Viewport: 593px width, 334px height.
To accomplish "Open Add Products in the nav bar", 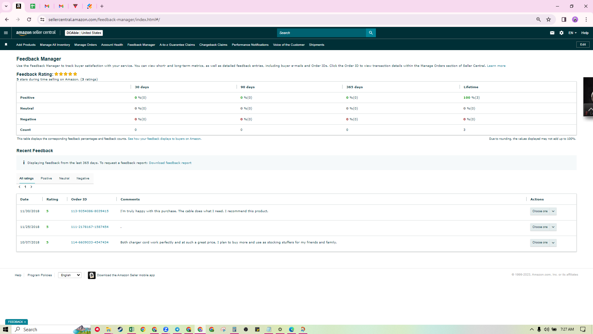I will pos(26,45).
